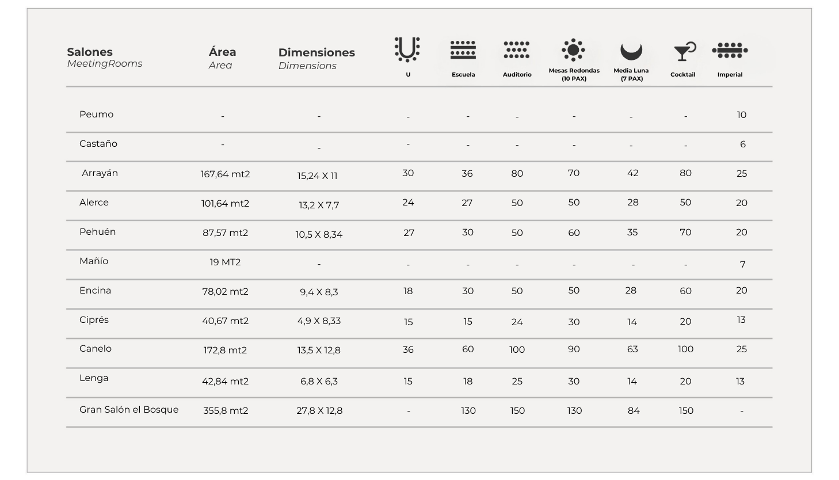
Task: Click the Mesas Redondas round tables icon
Action: 573,50
